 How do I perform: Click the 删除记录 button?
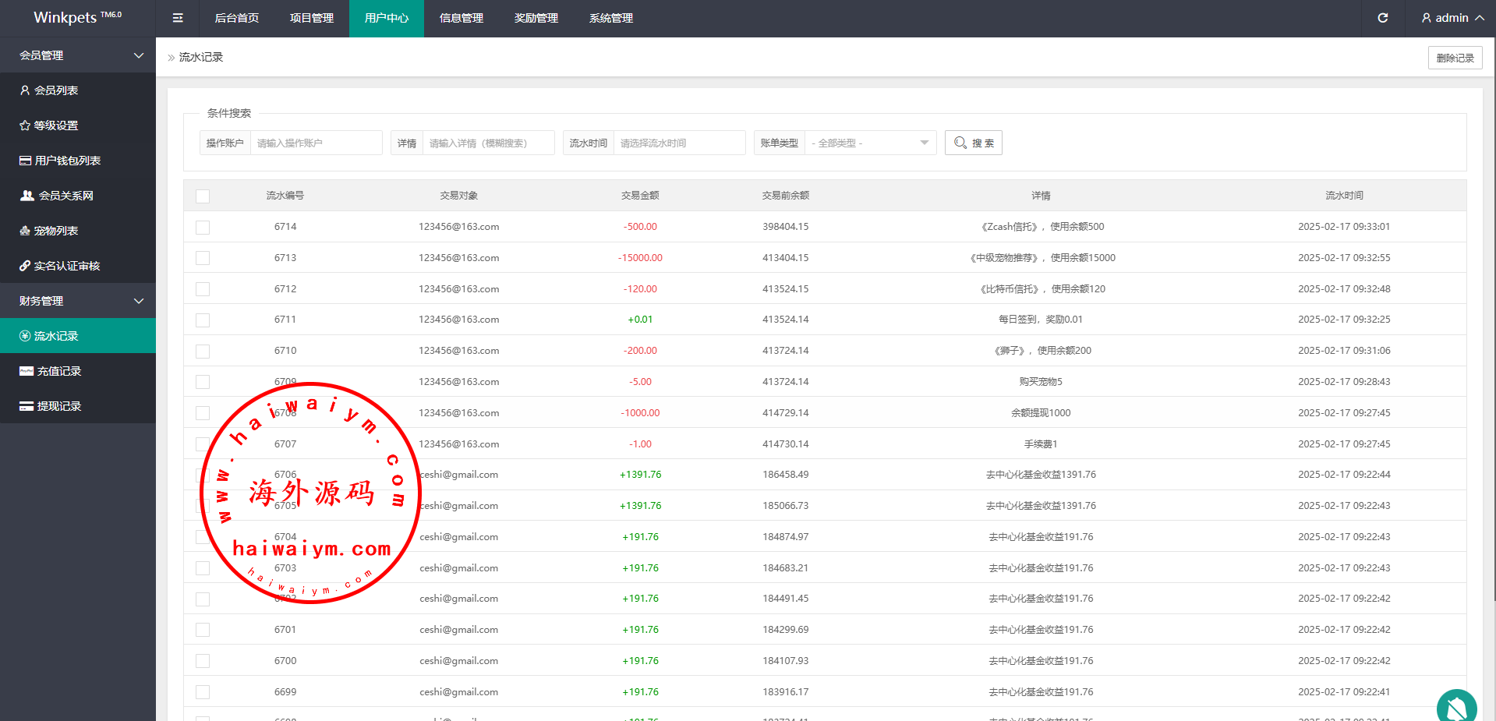click(x=1455, y=58)
